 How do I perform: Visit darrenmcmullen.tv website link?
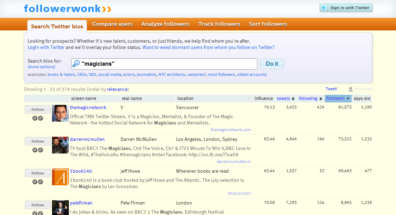click(234, 162)
